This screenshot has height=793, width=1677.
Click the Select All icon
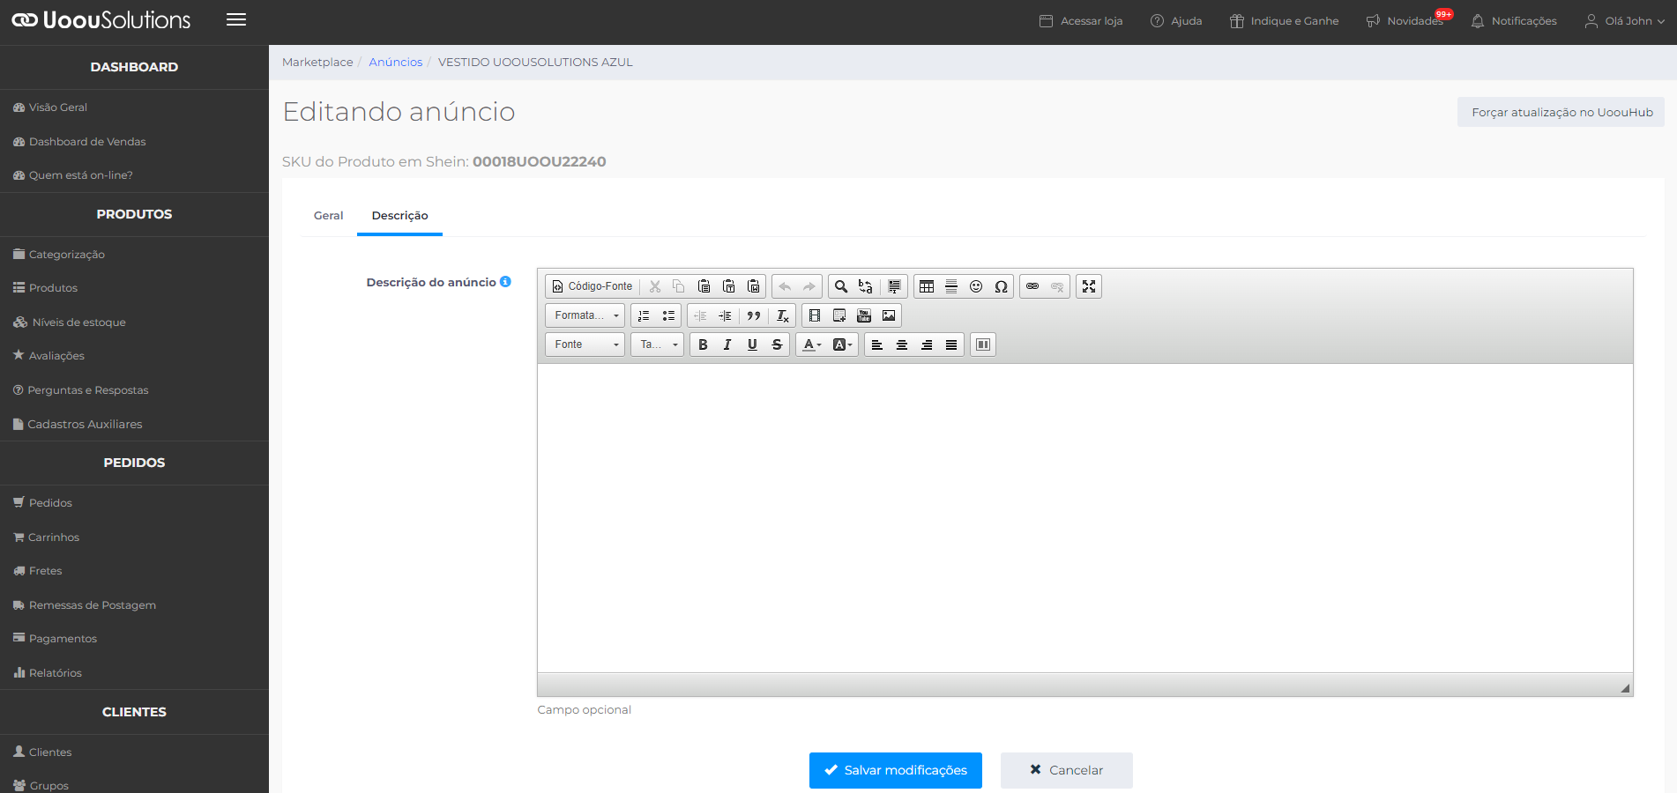[894, 286]
